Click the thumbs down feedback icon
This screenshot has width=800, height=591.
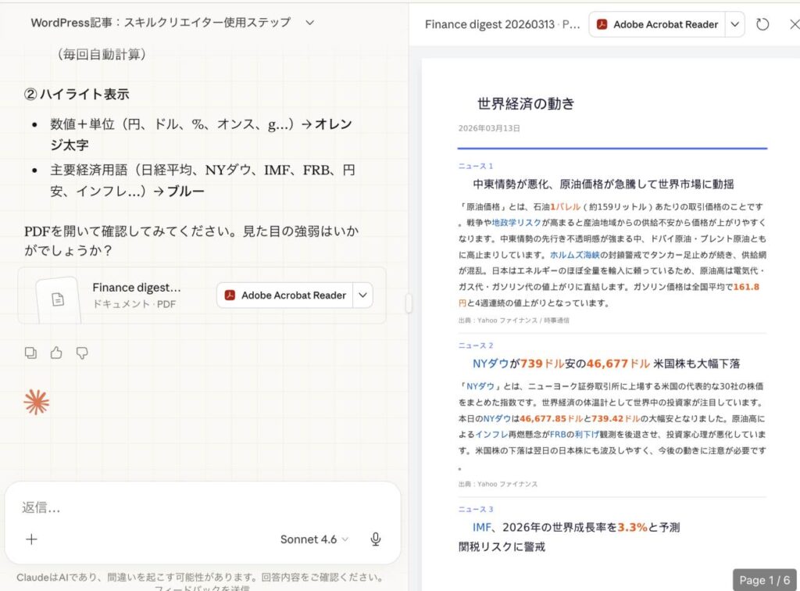(82, 353)
